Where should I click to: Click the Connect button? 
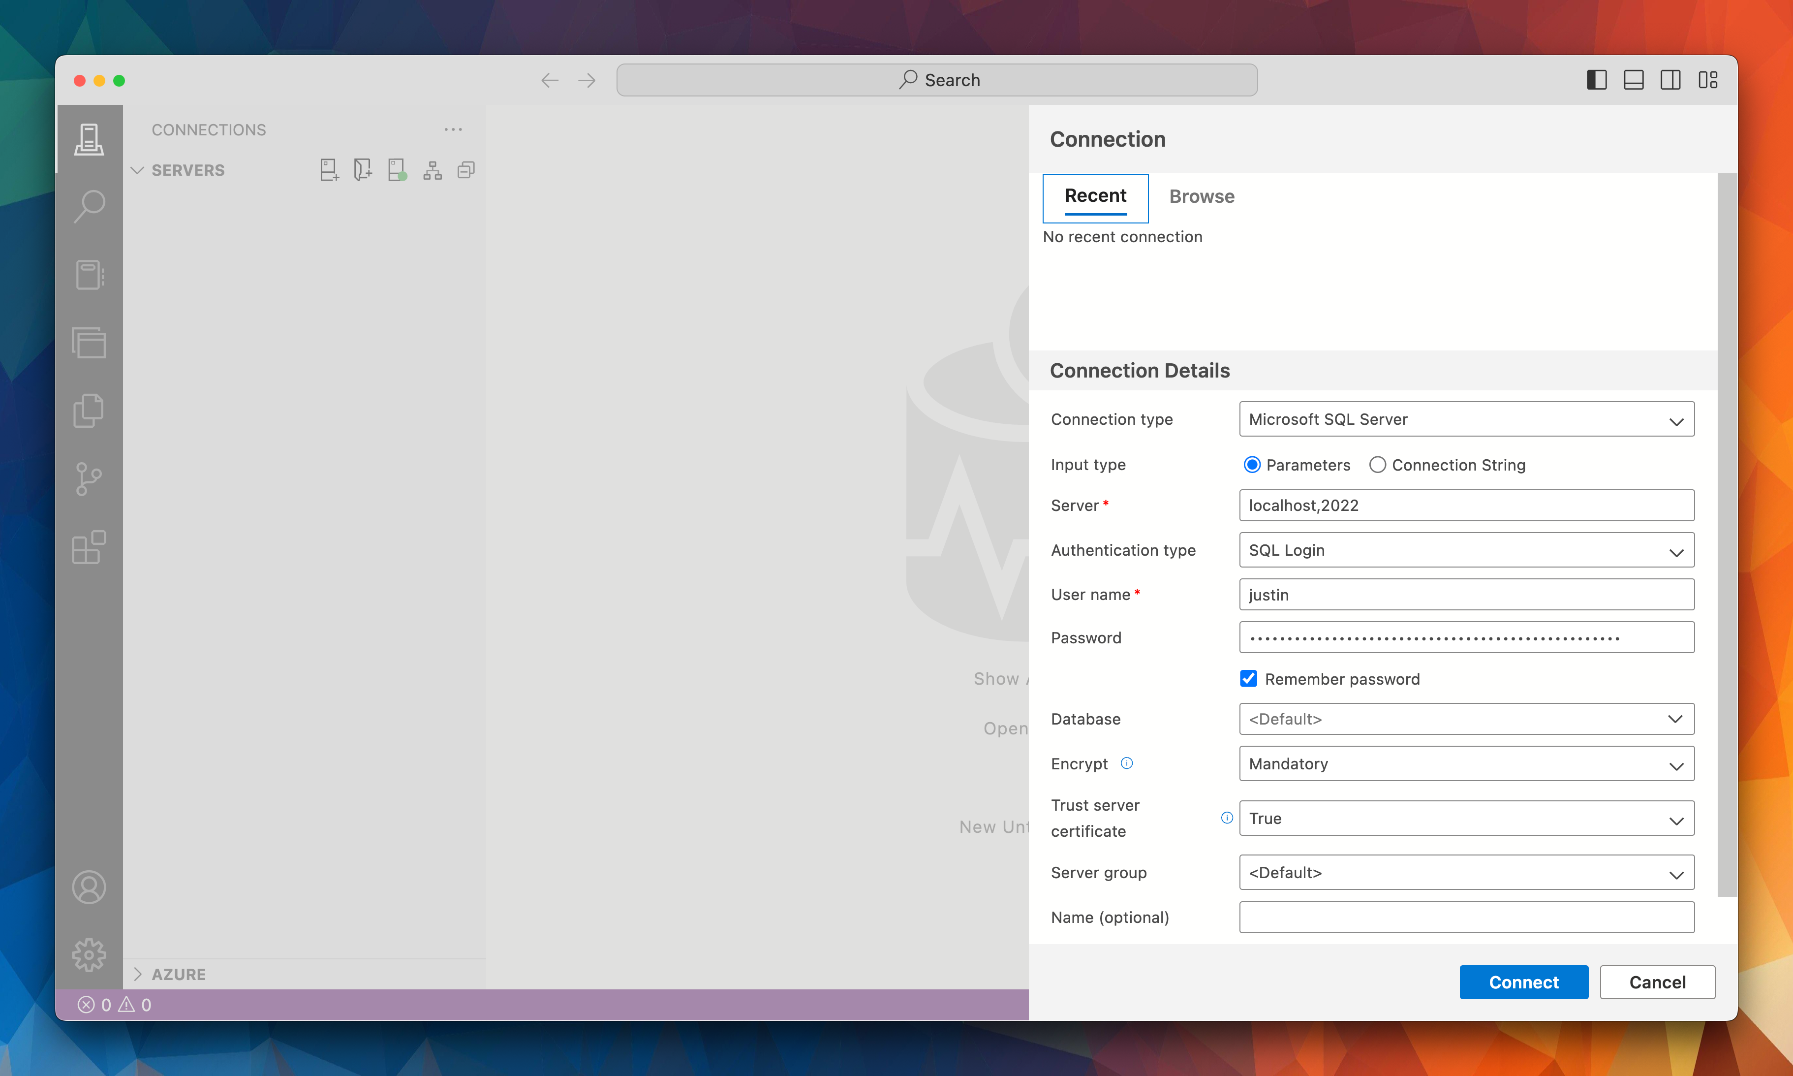(x=1523, y=982)
